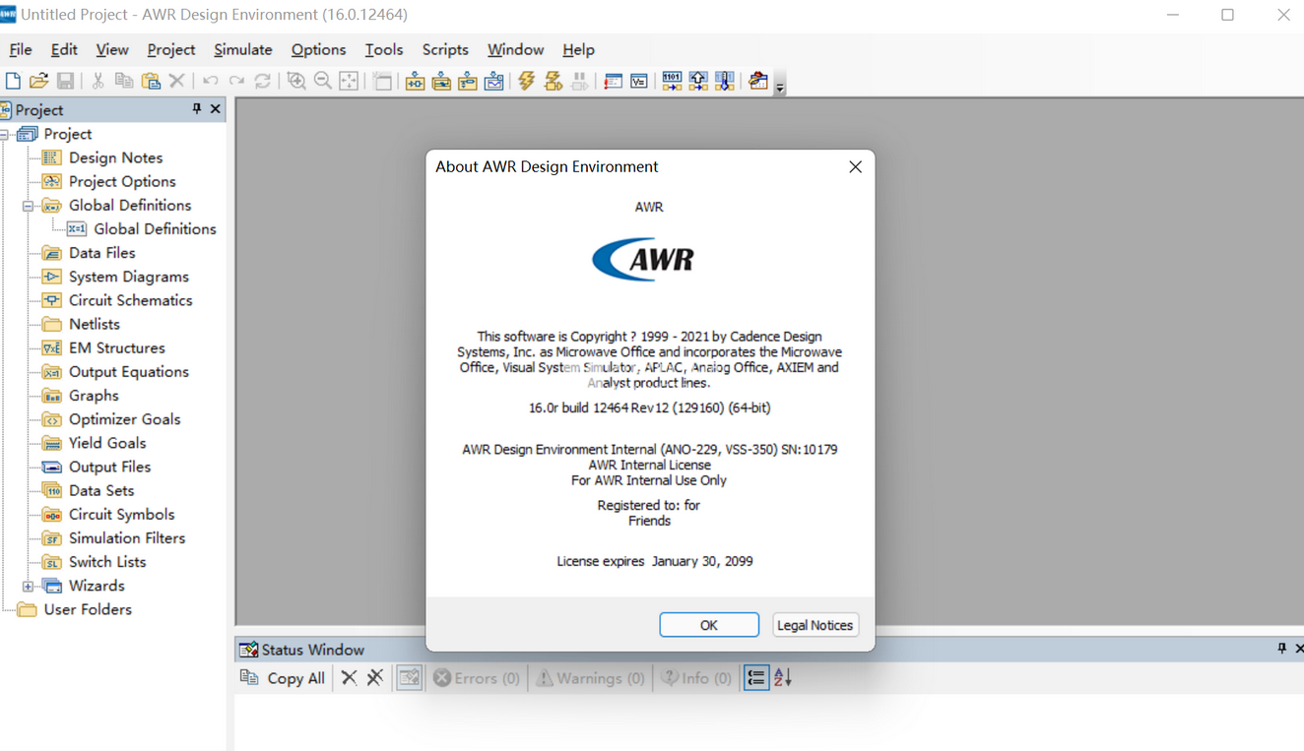1304x751 pixels.
Task: Click the Delete X icon in main toolbar
Action: (177, 81)
